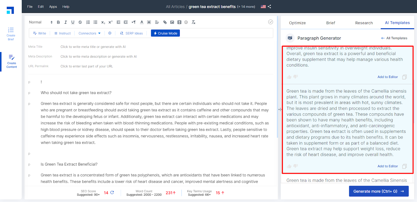The height and width of the screenshot is (202, 417).
Task: Click the 'Who should not take green tea extract?' line
Action: 76,93
